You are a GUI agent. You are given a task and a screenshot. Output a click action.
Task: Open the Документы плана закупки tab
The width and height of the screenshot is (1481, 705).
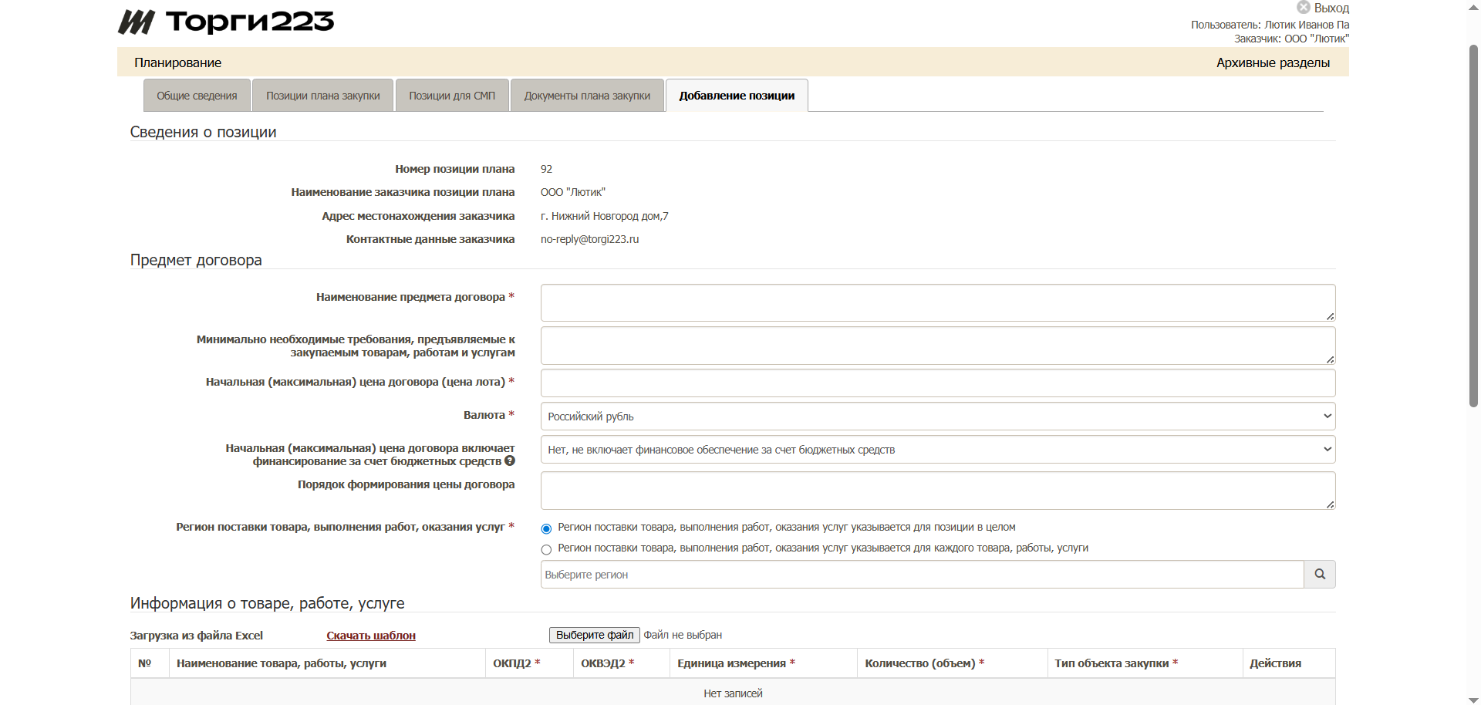pyautogui.click(x=587, y=96)
